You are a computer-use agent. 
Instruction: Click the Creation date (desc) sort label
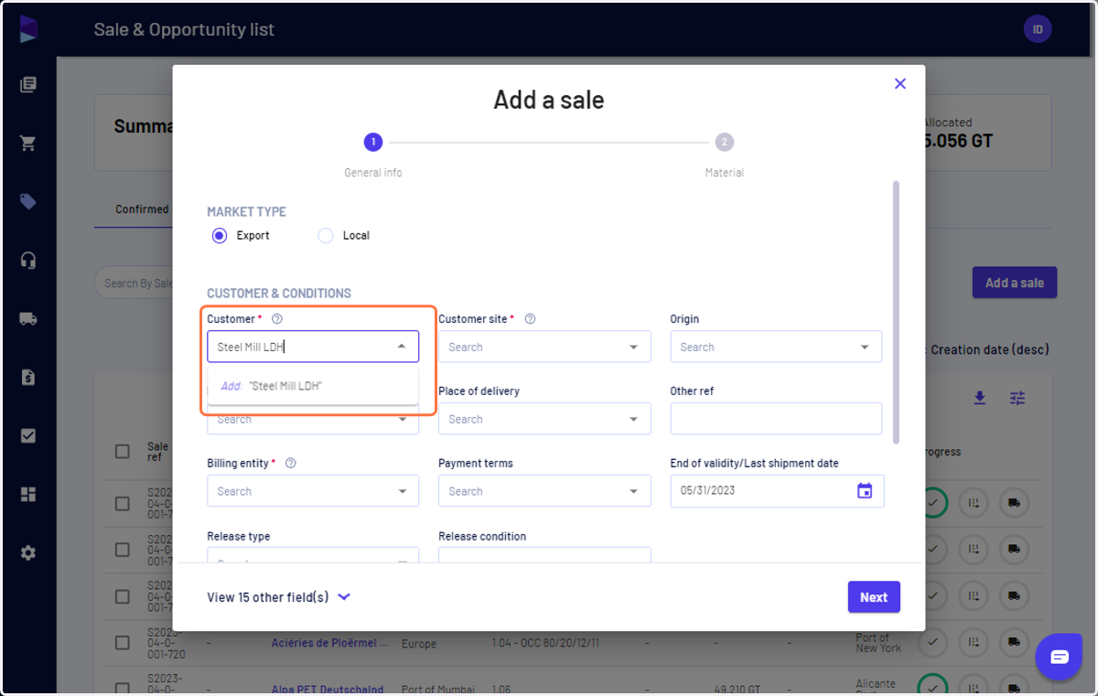click(990, 349)
